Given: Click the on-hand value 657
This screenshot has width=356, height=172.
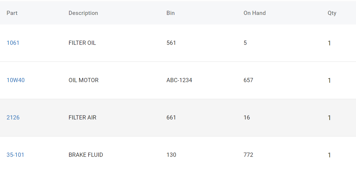Looking at the screenshot, I should coord(248,80).
